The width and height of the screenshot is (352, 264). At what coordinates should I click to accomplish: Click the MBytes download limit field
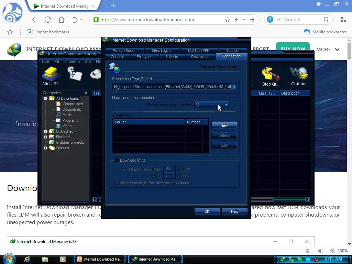pyautogui.click(x=169, y=168)
